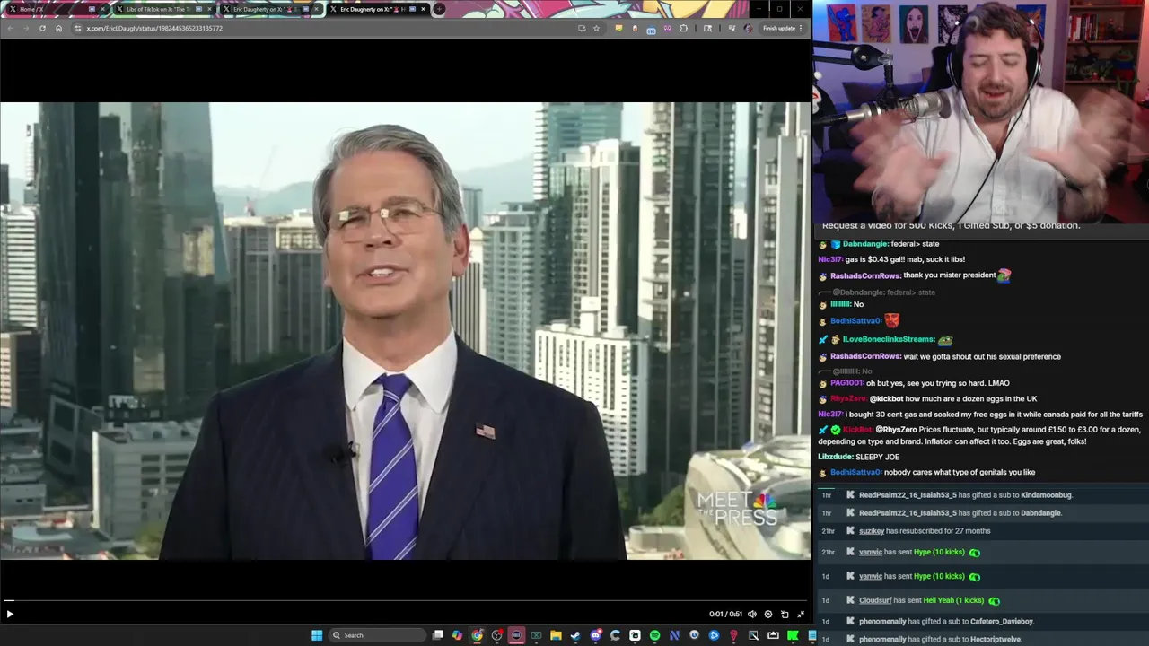1149x646 pixels.
Task: Mute the video with the speaker icon
Action: tap(752, 614)
